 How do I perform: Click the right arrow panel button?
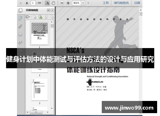tap(52, 10)
